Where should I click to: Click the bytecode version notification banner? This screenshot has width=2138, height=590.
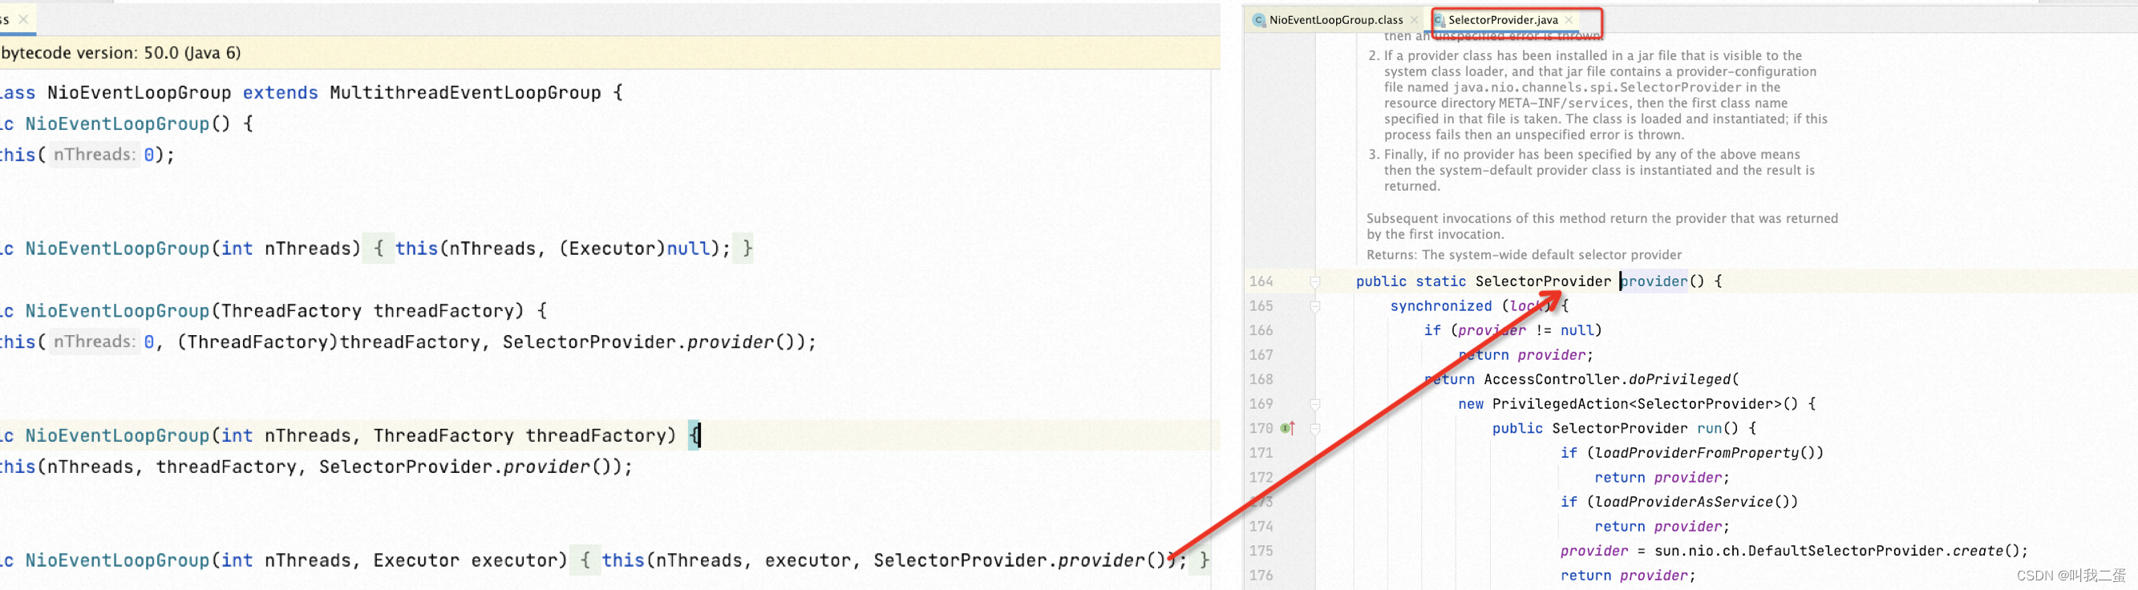click(610, 53)
